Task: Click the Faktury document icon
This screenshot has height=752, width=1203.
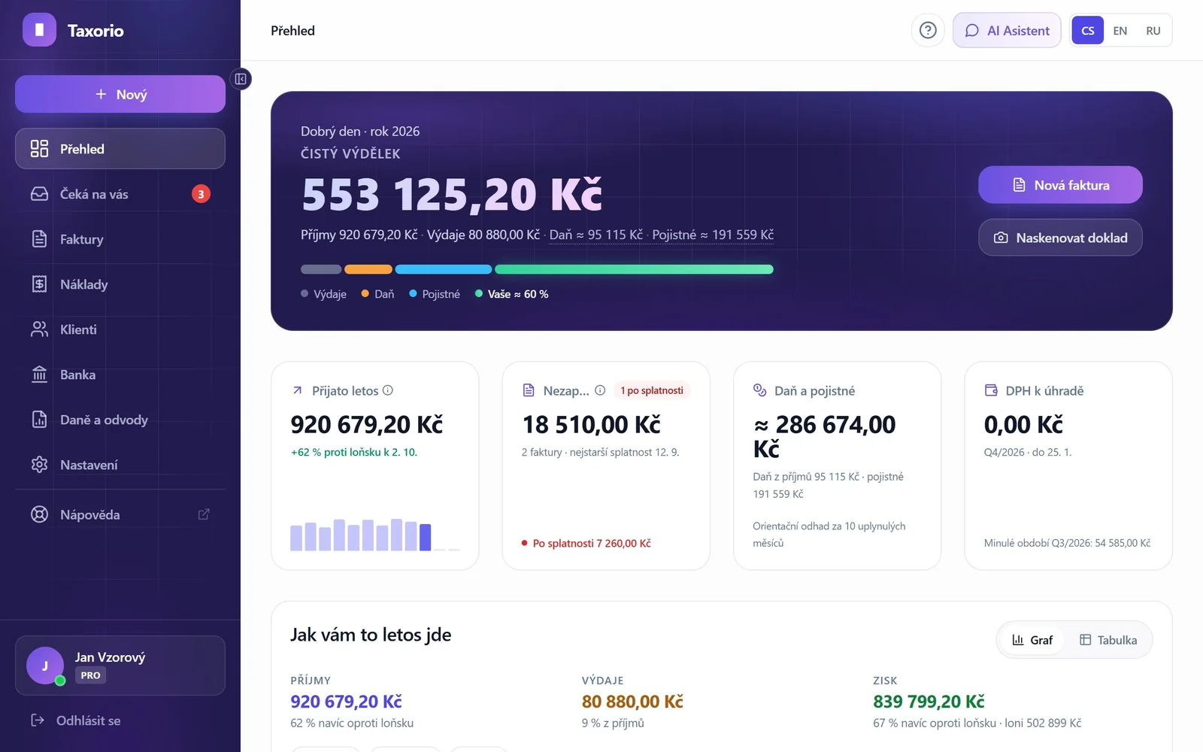Action: [39, 239]
